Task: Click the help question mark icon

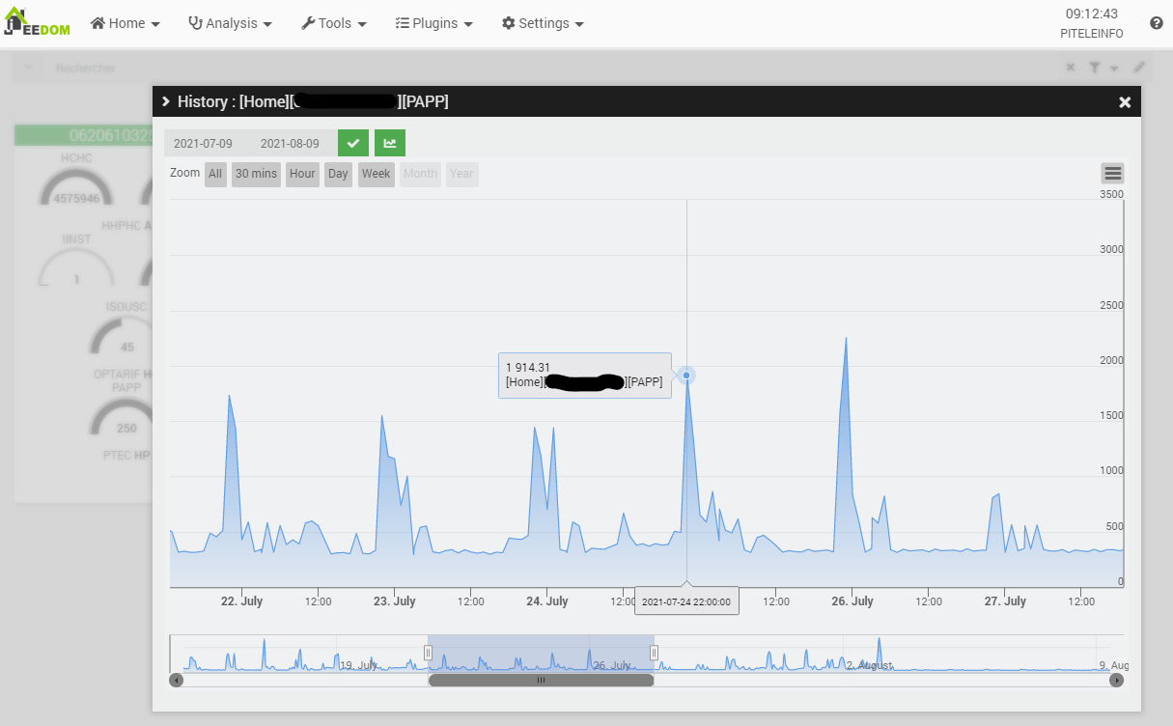Action: (1156, 23)
